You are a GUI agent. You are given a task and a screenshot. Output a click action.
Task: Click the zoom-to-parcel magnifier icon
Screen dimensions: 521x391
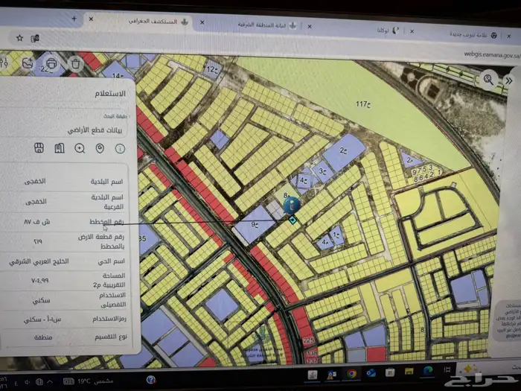click(80, 149)
